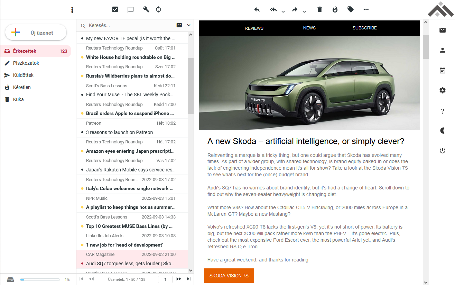Click the Reply all icon
This screenshot has width=455, height=285.
coord(274,9)
